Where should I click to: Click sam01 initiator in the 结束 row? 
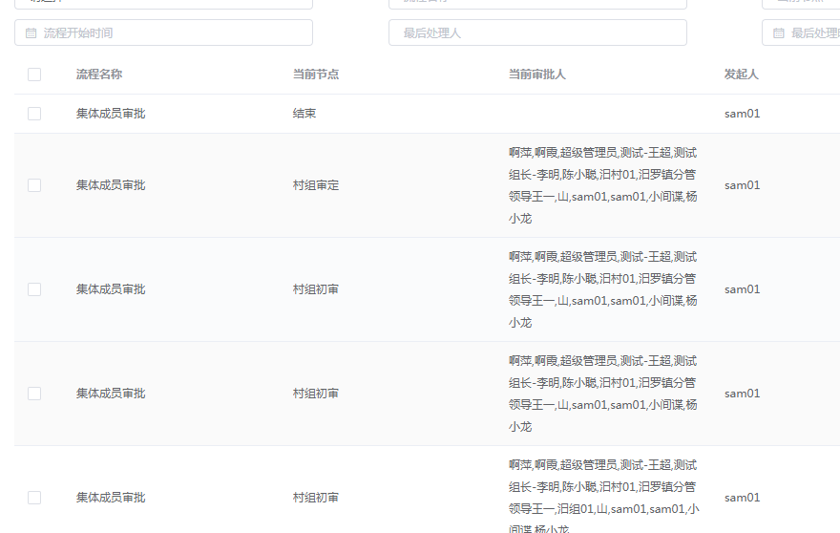coord(742,114)
